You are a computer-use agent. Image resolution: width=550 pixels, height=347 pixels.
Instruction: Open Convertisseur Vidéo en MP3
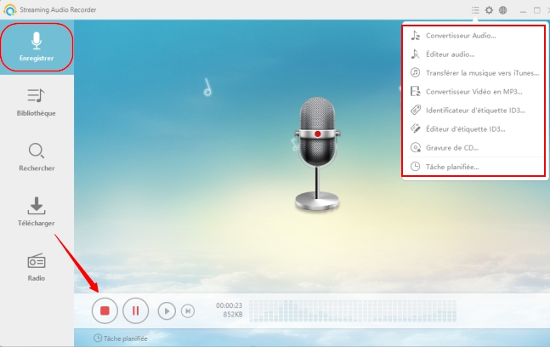pos(473,92)
